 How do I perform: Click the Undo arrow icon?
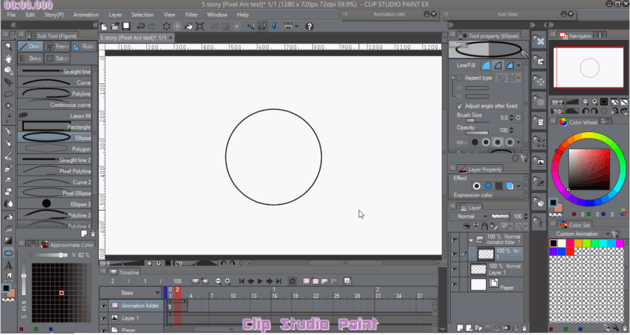pyautogui.click(x=141, y=27)
